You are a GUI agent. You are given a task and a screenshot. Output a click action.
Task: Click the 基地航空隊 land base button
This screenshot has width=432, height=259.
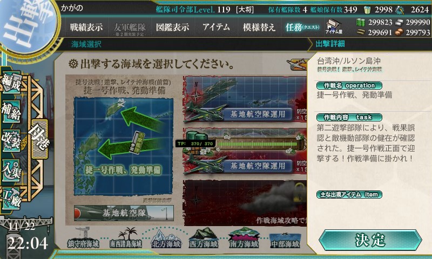[x=124, y=213]
